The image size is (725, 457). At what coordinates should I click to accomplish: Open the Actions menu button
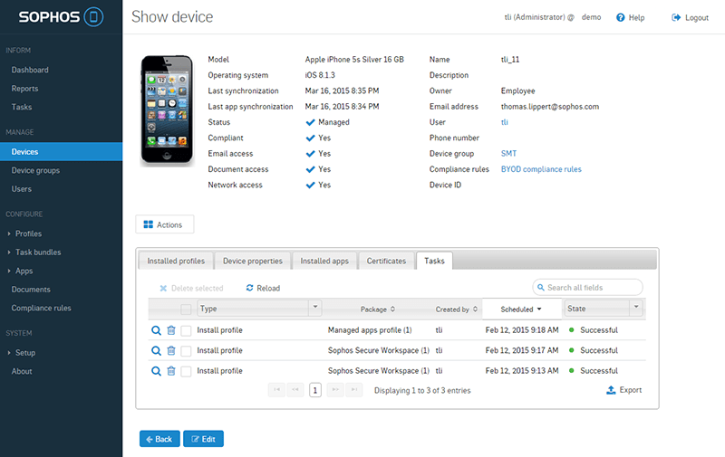164,224
